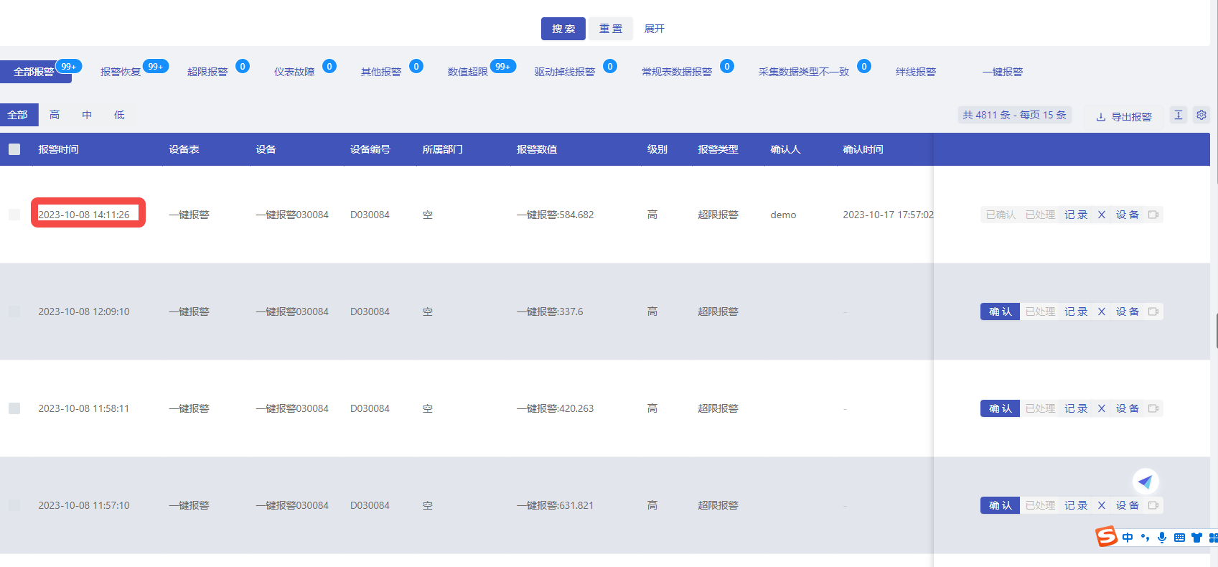Click the X icon in 14:11:26 row

click(1102, 215)
